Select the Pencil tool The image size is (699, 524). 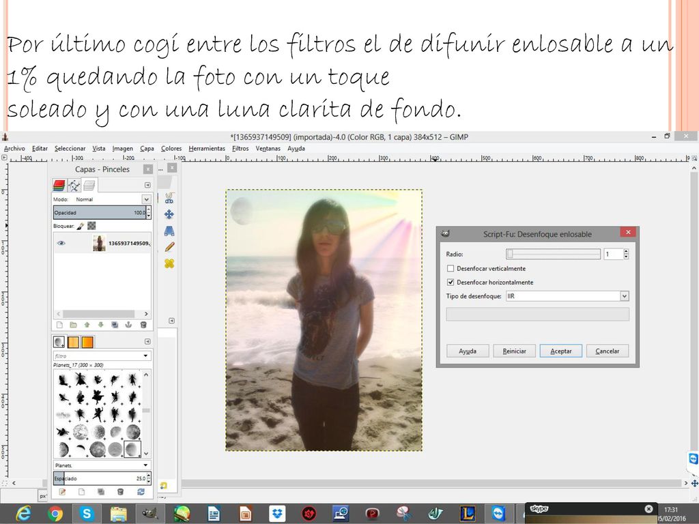(169, 247)
